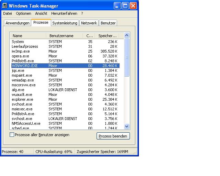Click the process list scrollbar thumb
Screen dimensions: 220x176
[x=127, y=57]
